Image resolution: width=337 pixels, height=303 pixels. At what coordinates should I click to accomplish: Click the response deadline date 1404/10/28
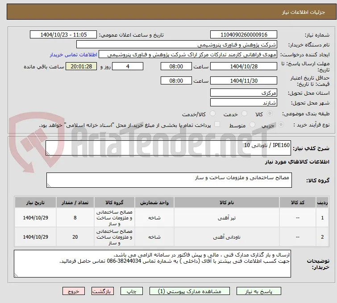click(x=244, y=66)
